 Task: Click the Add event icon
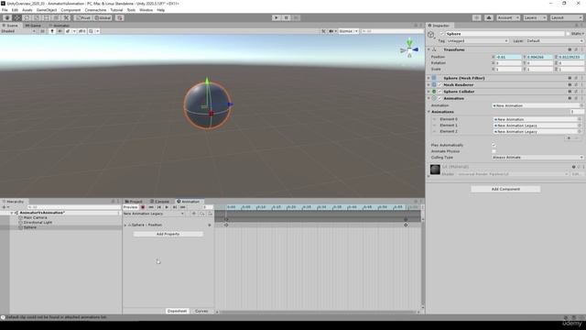click(x=210, y=214)
